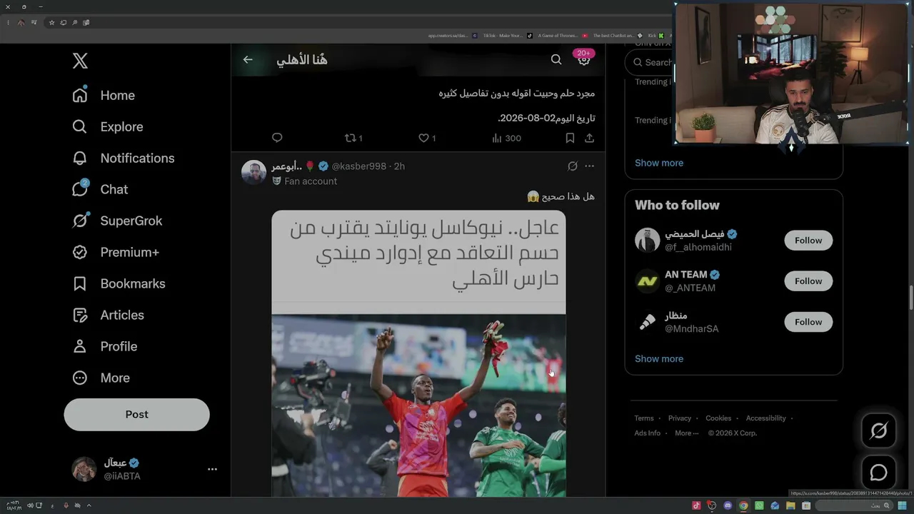914x514 pixels.
Task: Open Google Chrome in the taskbar
Action: 743,505
